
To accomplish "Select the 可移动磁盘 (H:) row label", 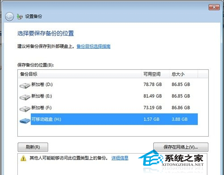I will pyautogui.click(x=46, y=119).
